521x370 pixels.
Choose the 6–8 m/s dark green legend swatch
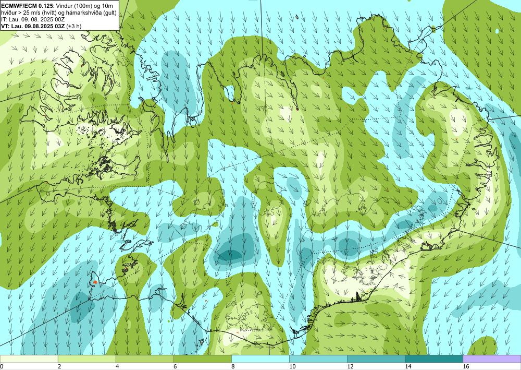(203, 359)
